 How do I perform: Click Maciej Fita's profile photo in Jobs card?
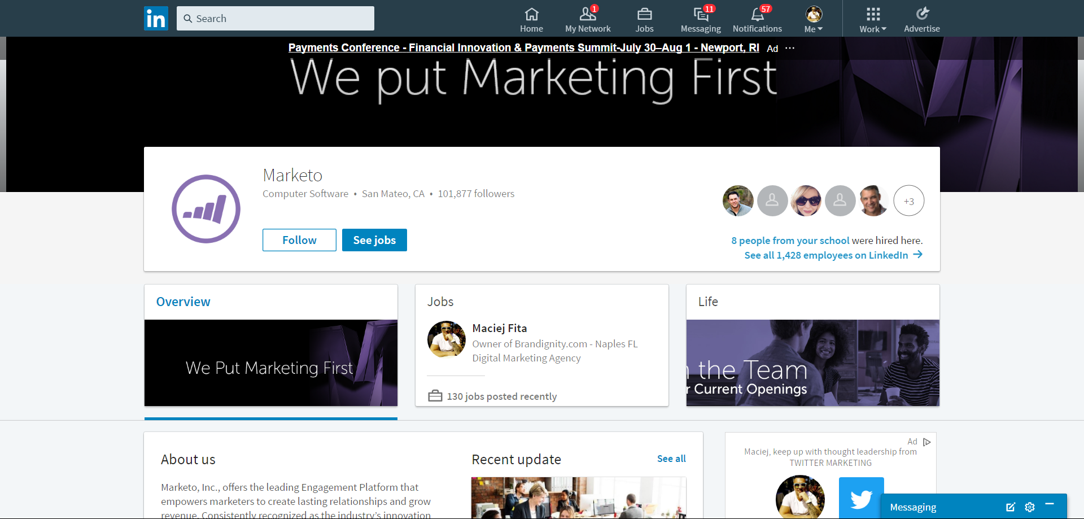(x=447, y=339)
